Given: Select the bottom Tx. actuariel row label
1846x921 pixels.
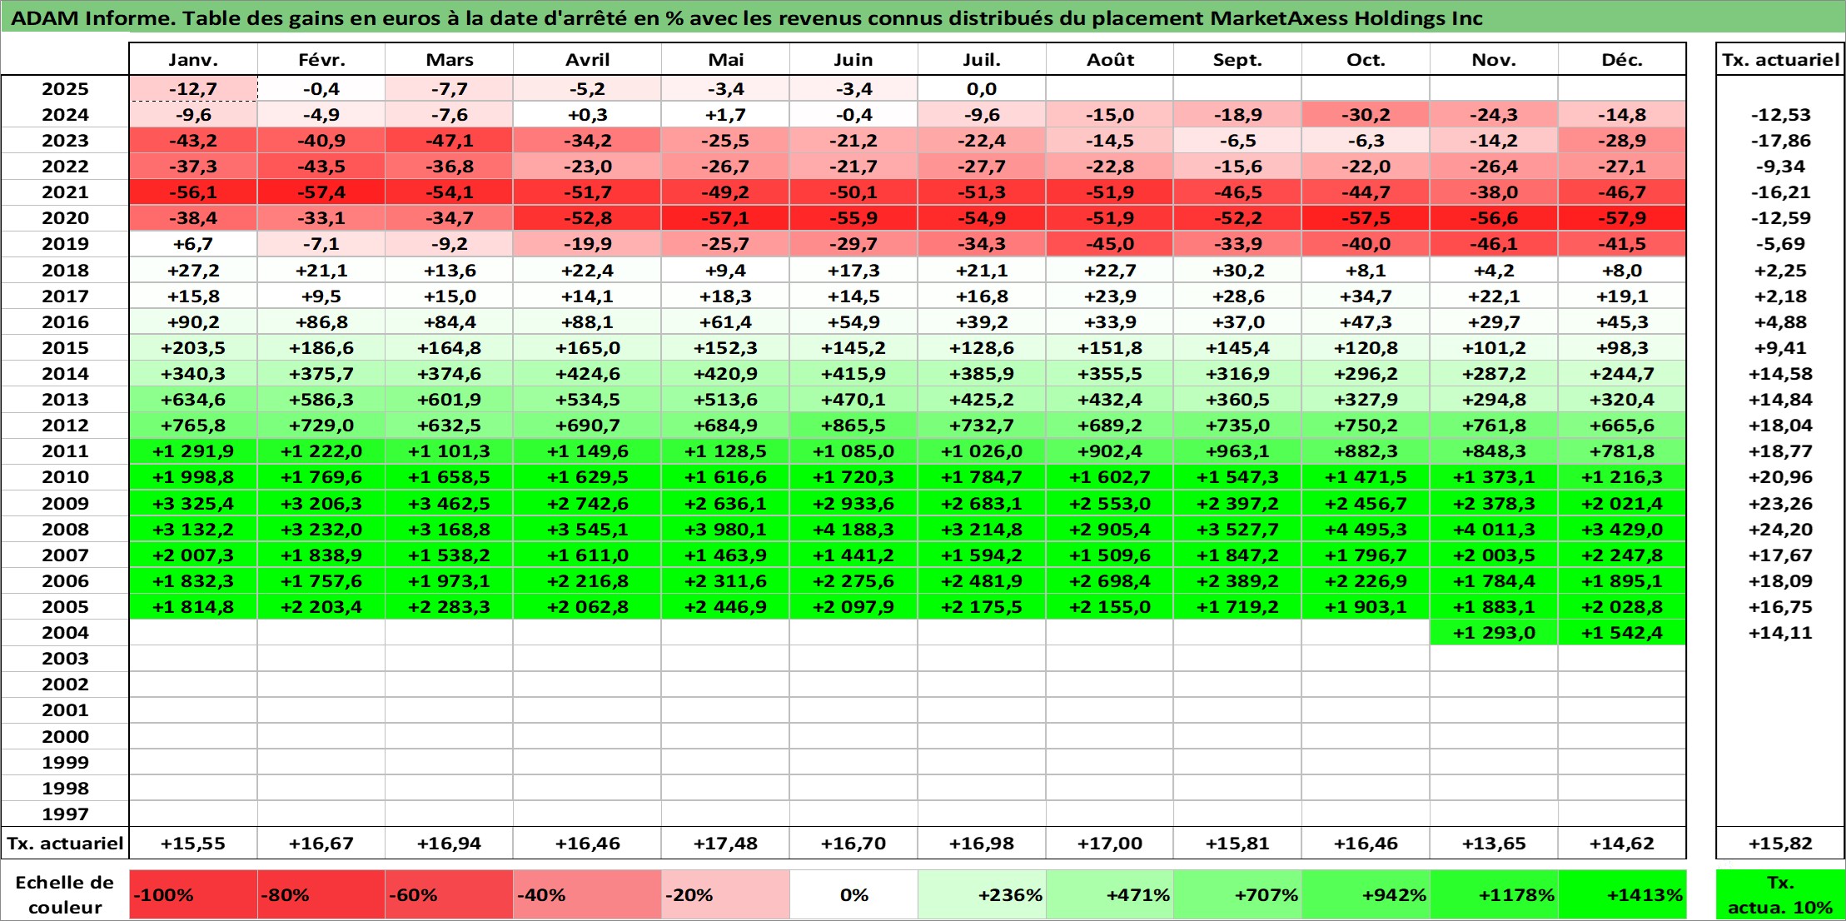Looking at the screenshot, I should [x=65, y=844].
